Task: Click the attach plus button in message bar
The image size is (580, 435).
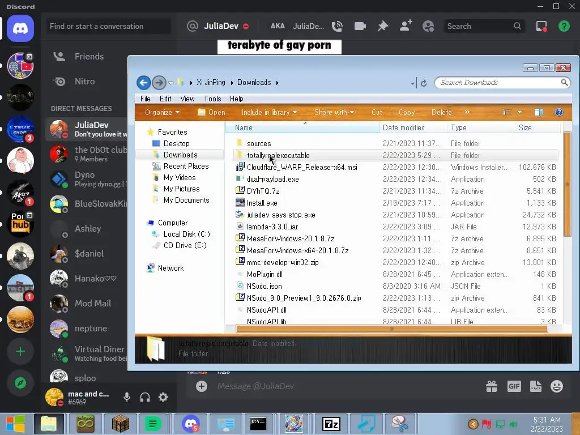Action: coord(202,386)
